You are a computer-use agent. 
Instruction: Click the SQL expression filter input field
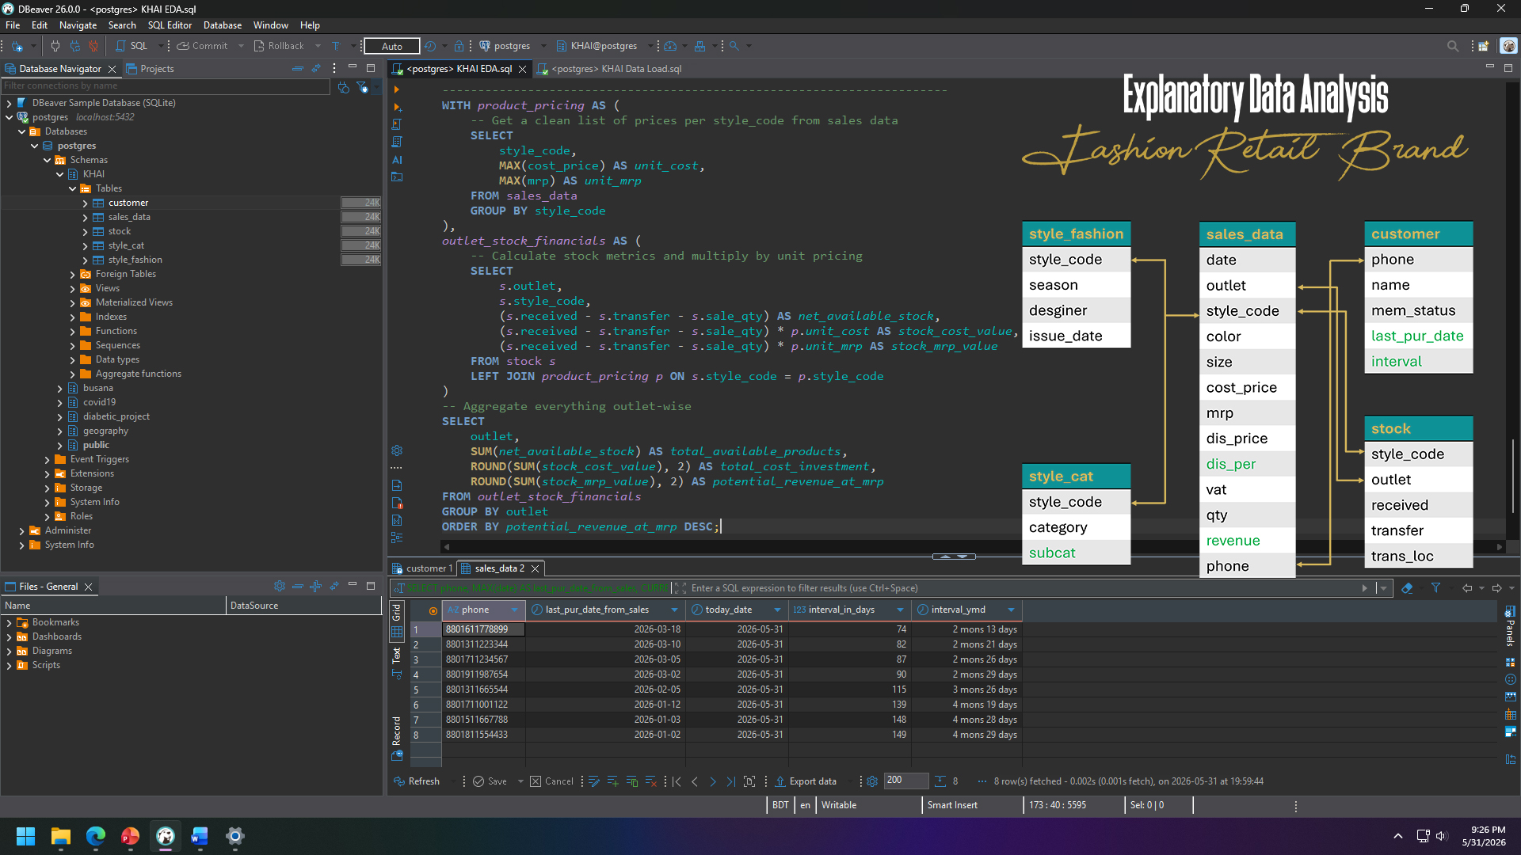[1022, 588]
